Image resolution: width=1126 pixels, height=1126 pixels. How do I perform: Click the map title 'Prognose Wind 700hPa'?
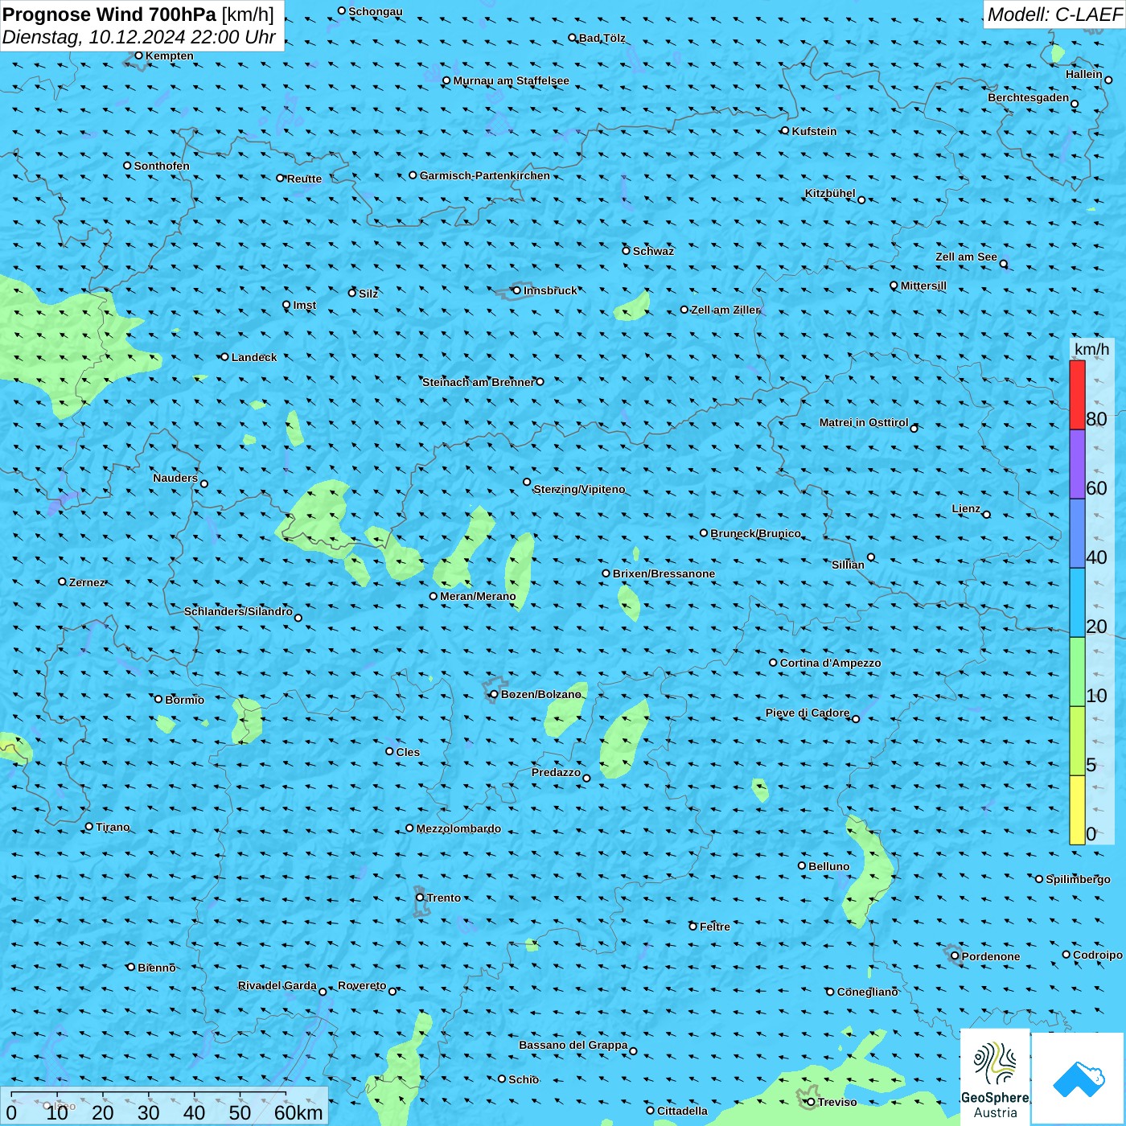(109, 14)
